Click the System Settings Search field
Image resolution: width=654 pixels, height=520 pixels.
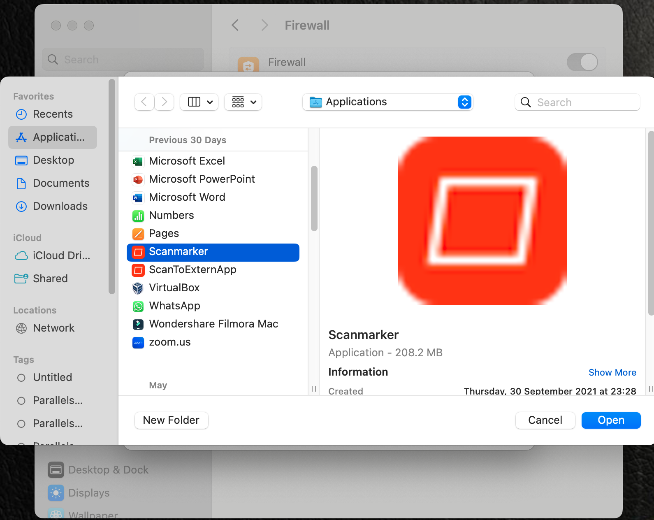123,60
